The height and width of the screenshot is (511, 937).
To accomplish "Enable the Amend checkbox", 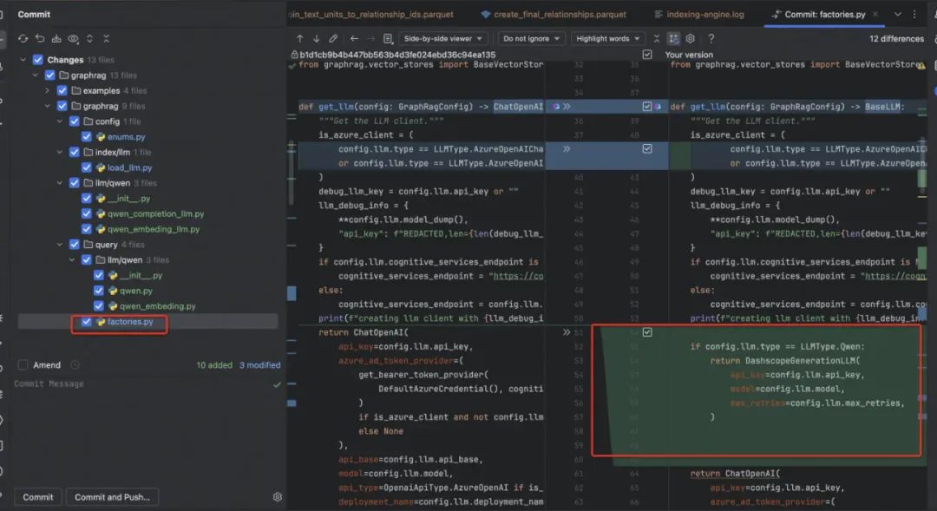I will 23,365.
